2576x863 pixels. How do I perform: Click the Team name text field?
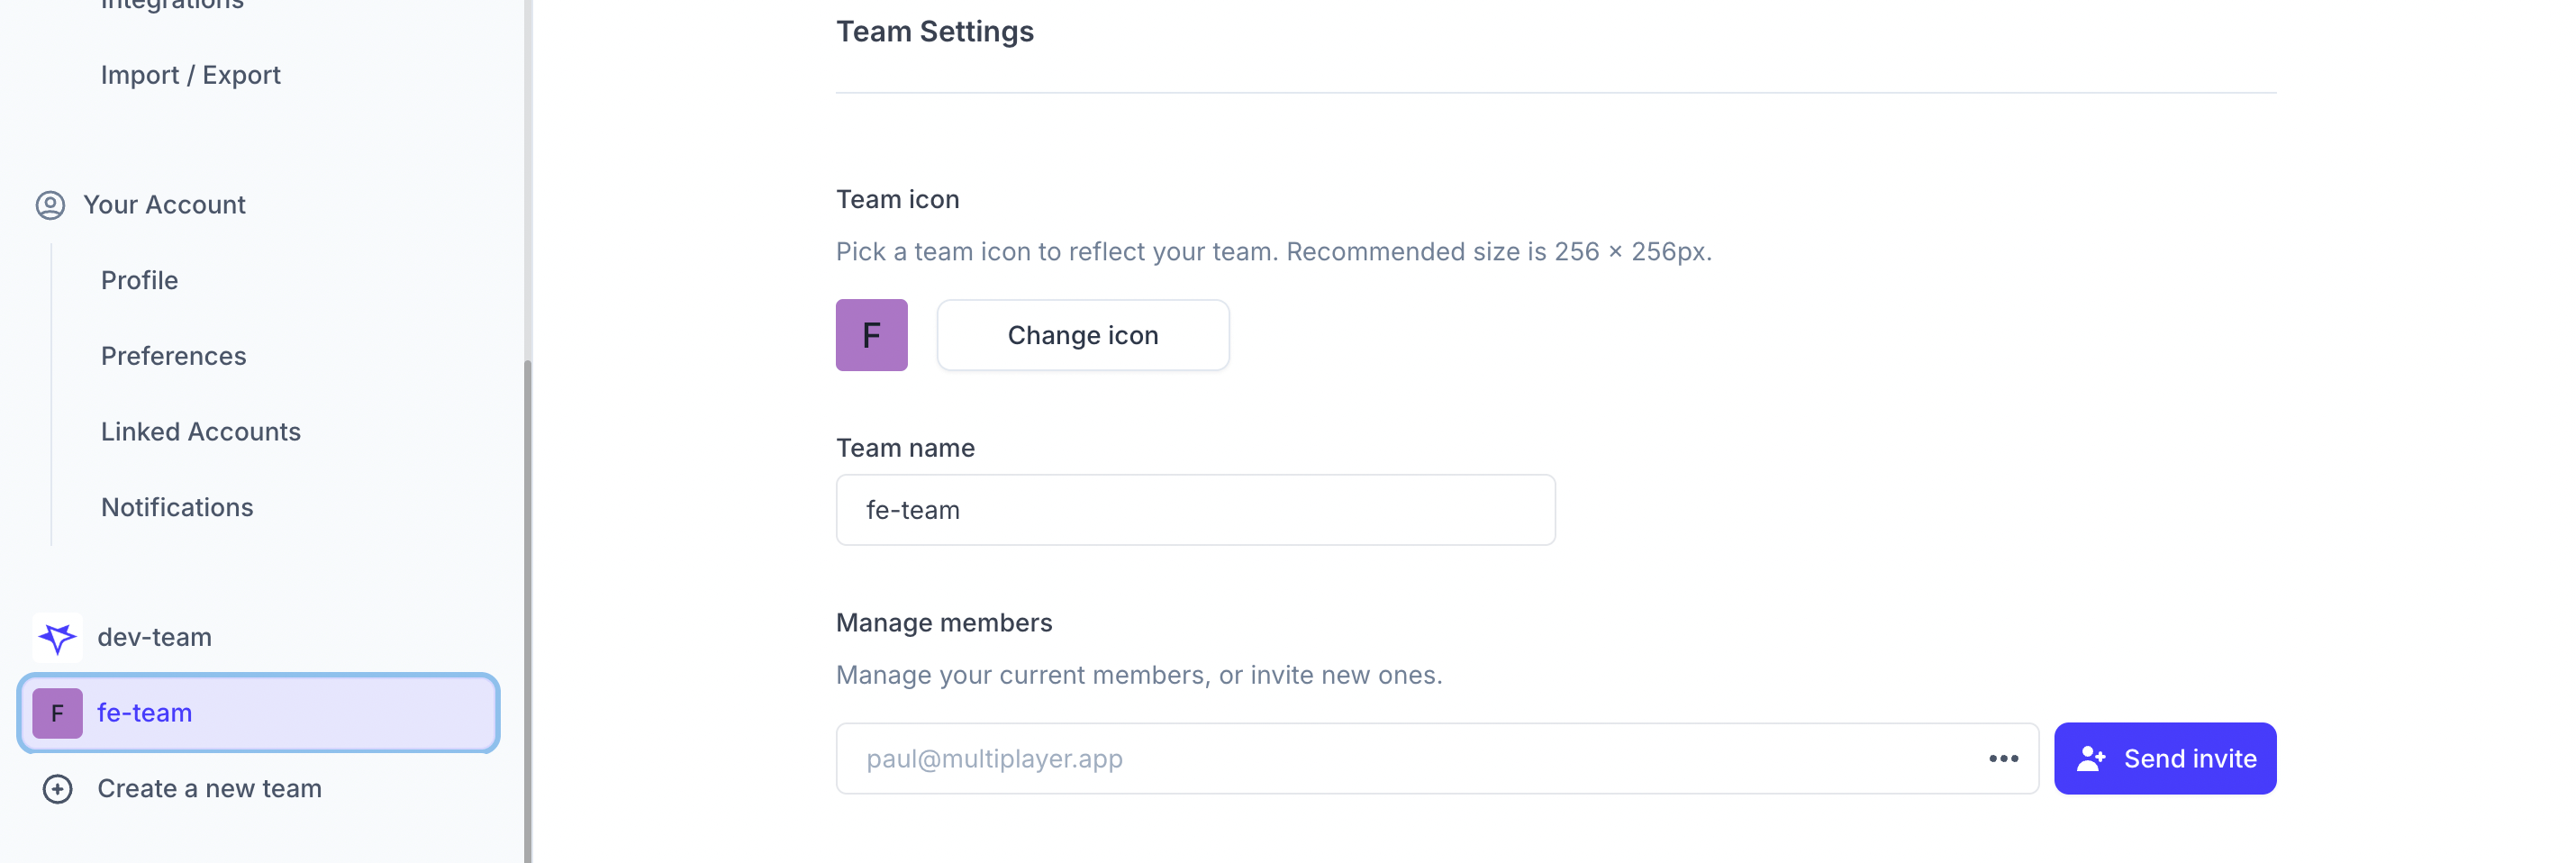pos(1195,510)
